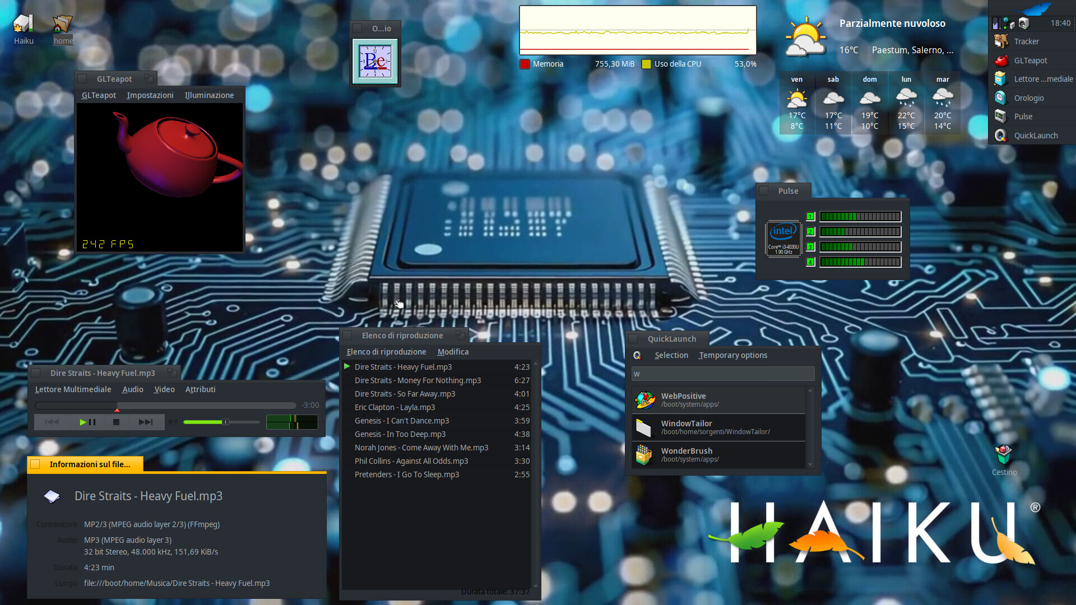1076x605 pixels.
Task: Open Selection menu in QuickLaunch
Action: 671,355
